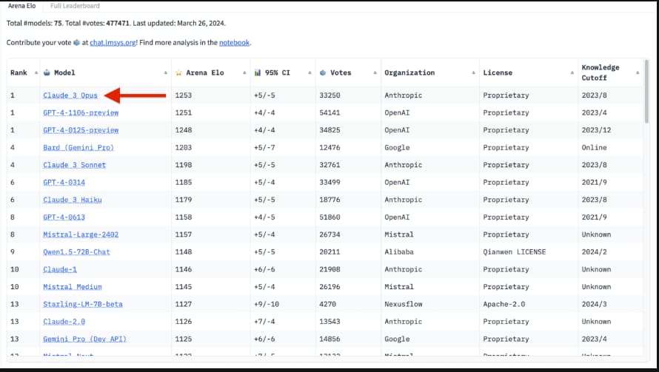Open the Mistral-Large-2402 link
Viewport: 659px width, 372px height.
(x=81, y=234)
